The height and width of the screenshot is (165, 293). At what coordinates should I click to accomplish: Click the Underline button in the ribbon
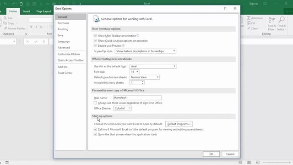[41, 27]
